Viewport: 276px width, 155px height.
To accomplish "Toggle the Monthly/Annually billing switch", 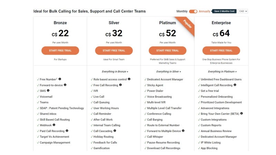I will tap(193, 11).
